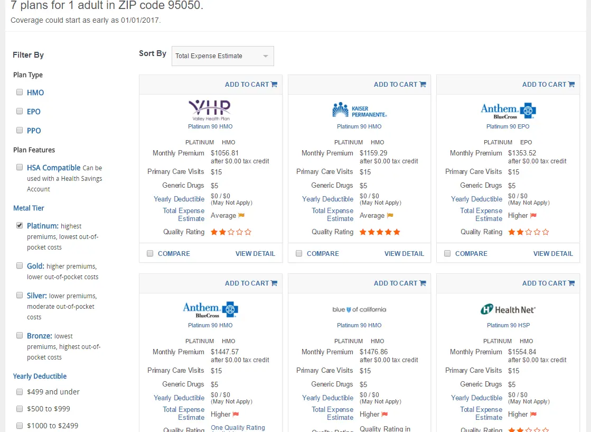The height and width of the screenshot is (432, 591).
Task: Uncheck the Platinum metal tier filter
Action: click(x=20, y=225)
